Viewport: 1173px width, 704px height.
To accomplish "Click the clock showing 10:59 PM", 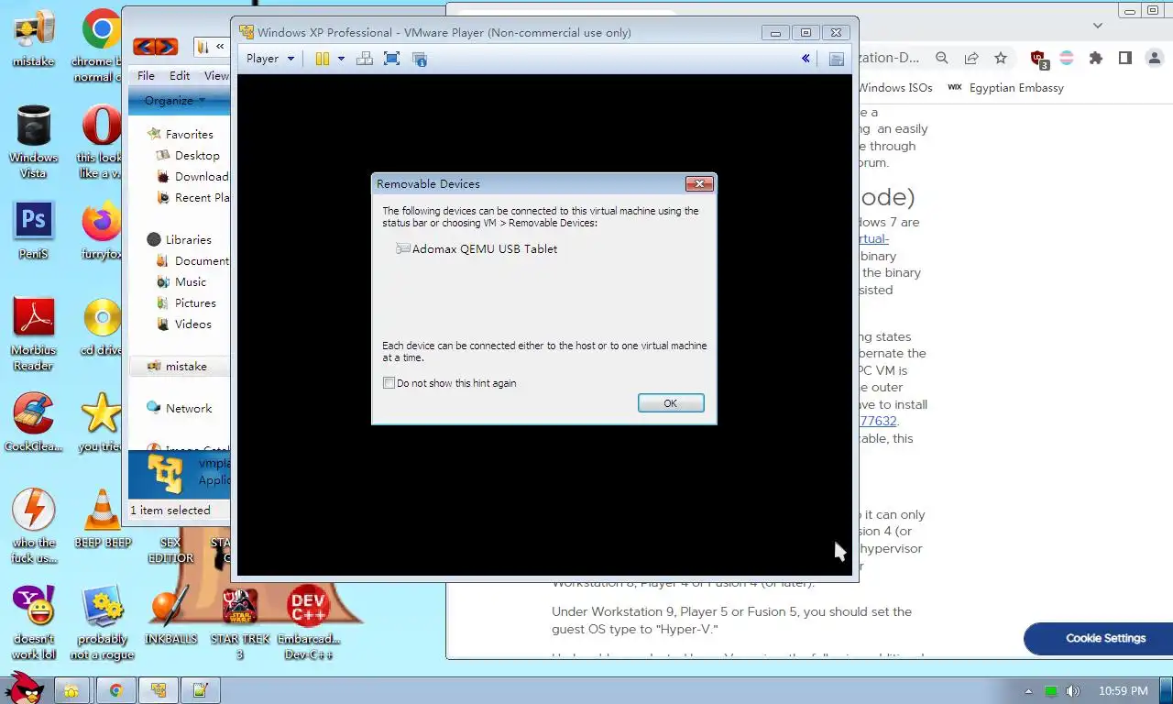I will coord(1124,691).
